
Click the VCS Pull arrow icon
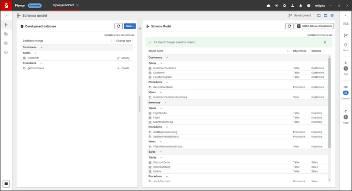(x=345, y=63)
